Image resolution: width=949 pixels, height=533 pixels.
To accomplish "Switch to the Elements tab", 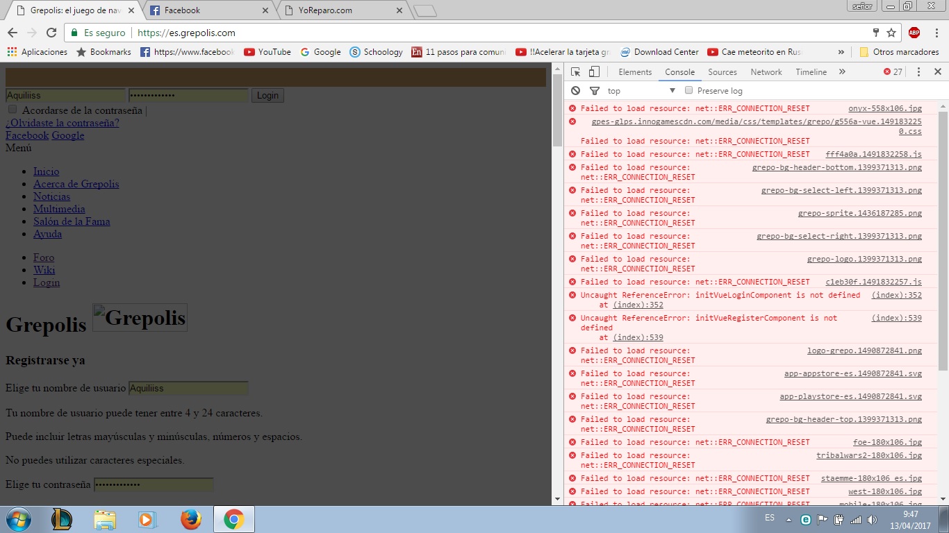I will (635, 72).
